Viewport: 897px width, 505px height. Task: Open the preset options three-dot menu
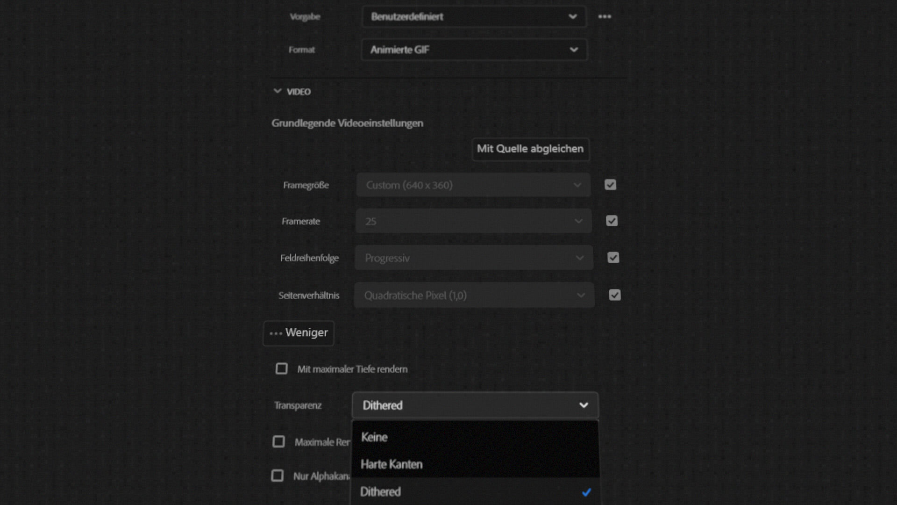point(605,17)
